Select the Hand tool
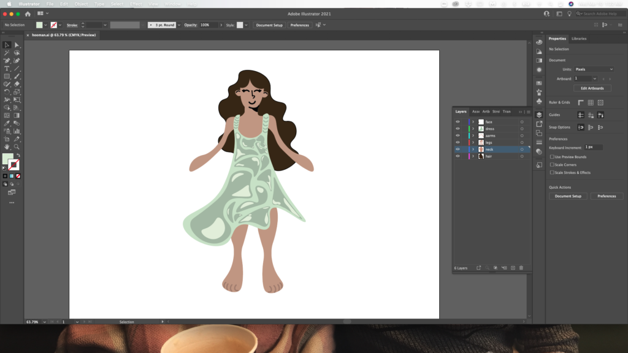 (x=7, y=147)
